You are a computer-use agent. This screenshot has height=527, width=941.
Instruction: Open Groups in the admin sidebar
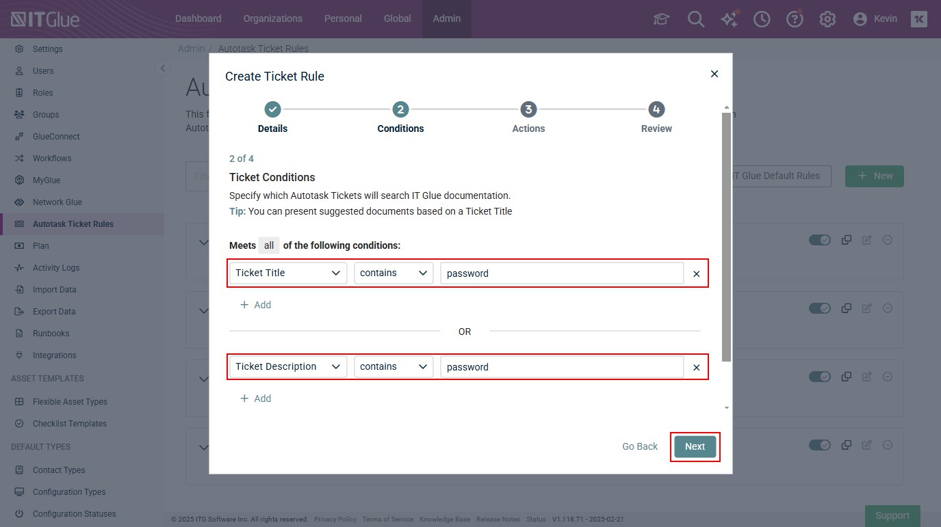46,115
